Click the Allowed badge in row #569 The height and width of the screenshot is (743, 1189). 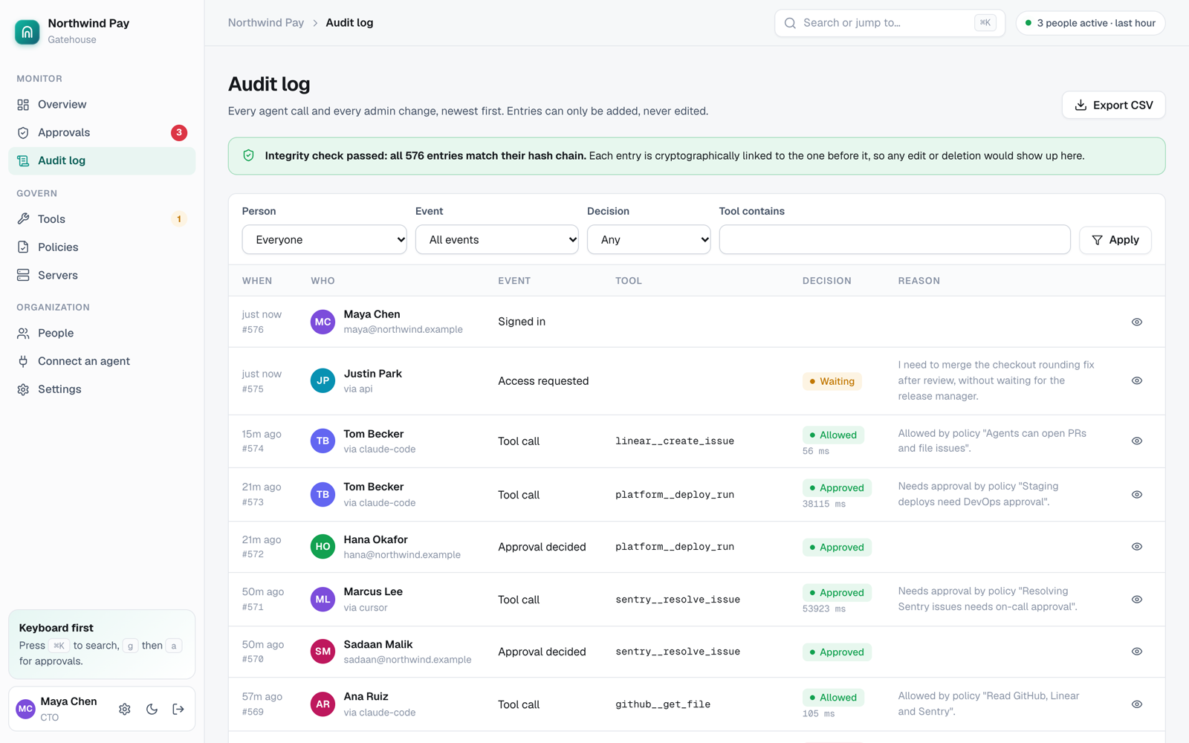coord(833,698)
